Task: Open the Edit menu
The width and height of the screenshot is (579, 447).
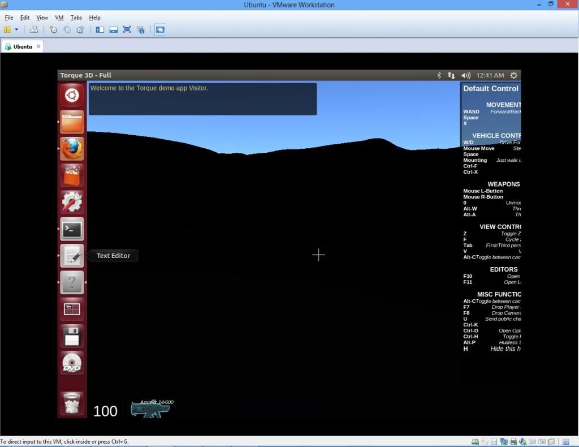Action: point(25,18)
